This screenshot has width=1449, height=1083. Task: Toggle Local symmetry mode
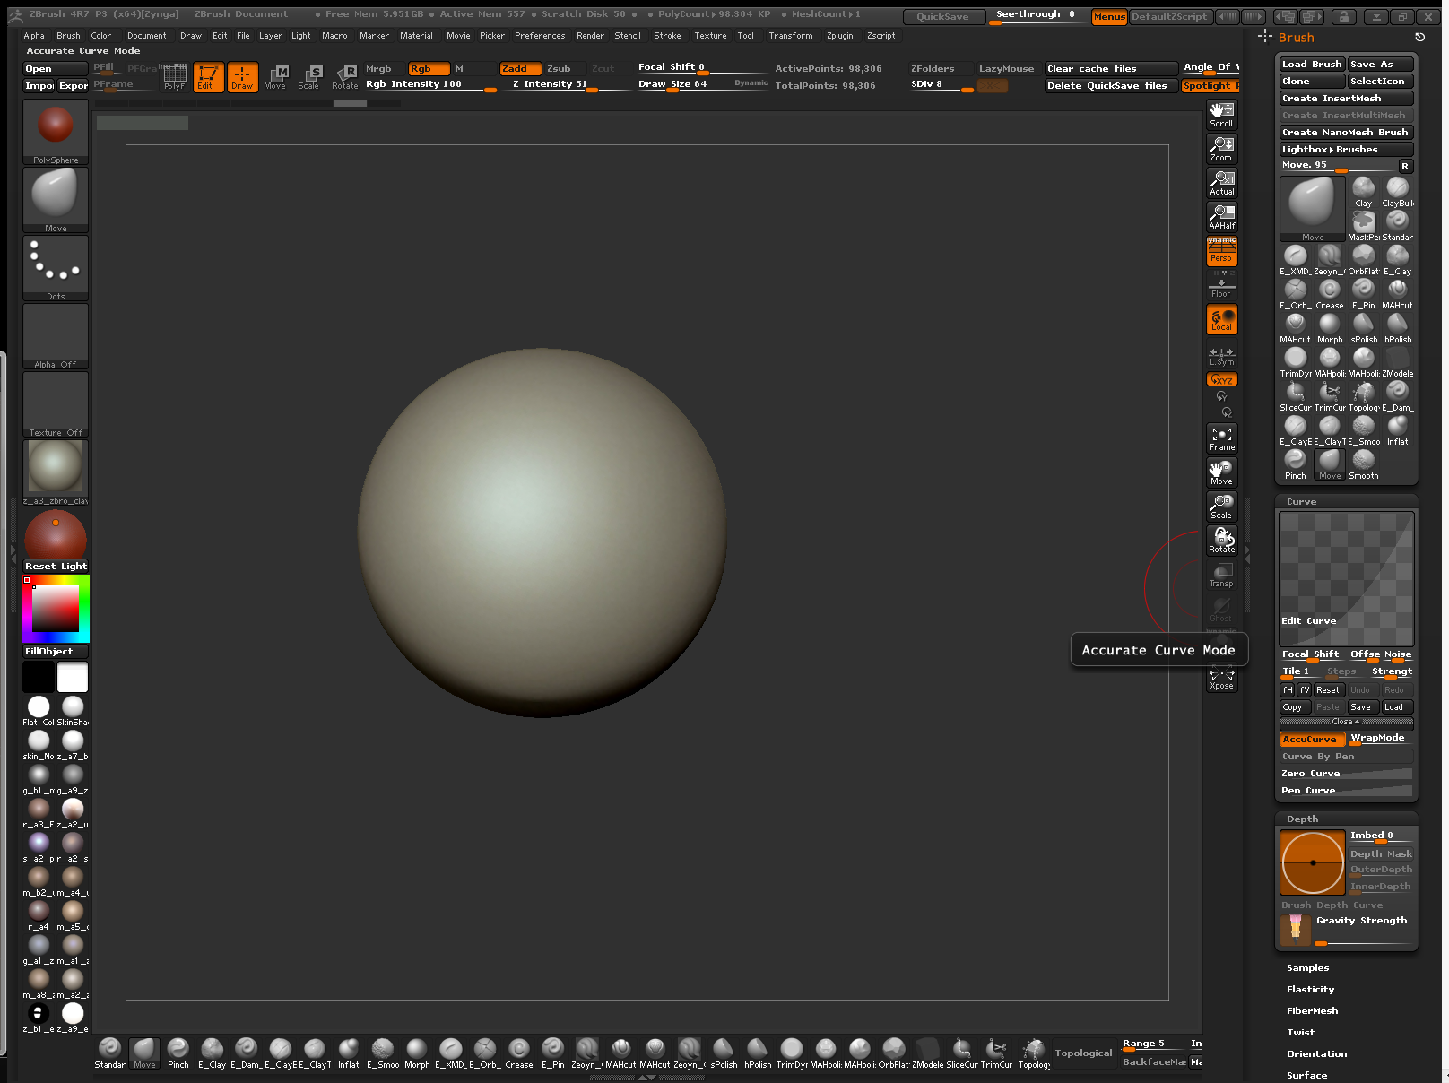coord(1221,320)
